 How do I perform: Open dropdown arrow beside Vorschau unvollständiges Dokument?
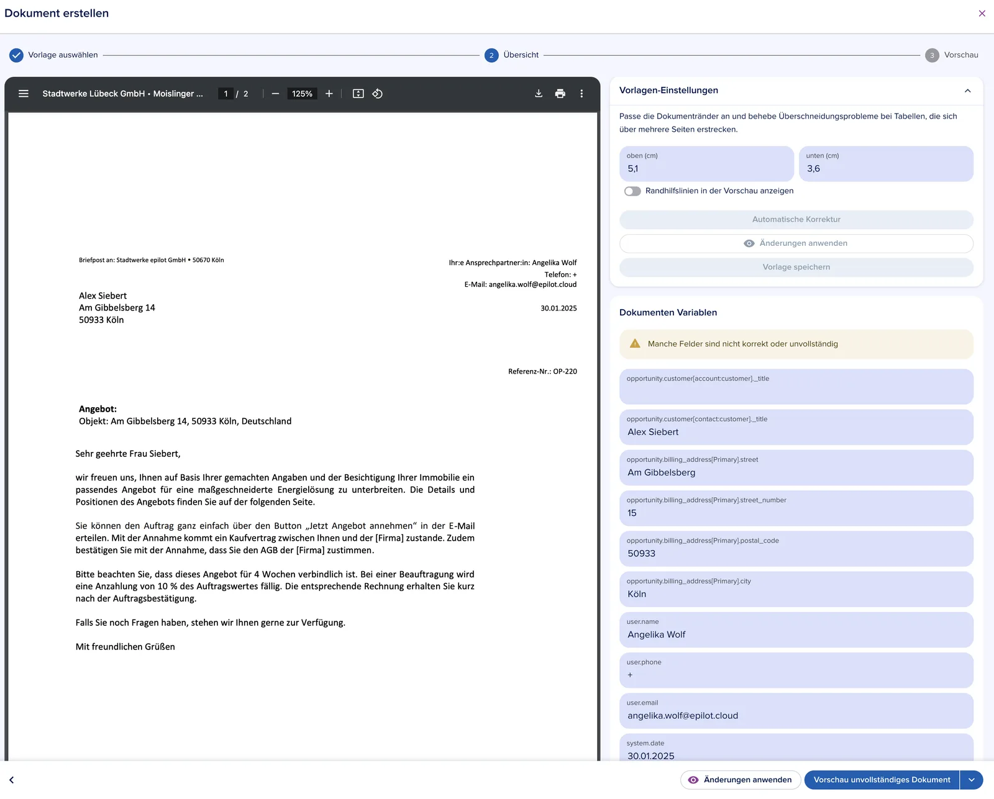pos(972,780)
